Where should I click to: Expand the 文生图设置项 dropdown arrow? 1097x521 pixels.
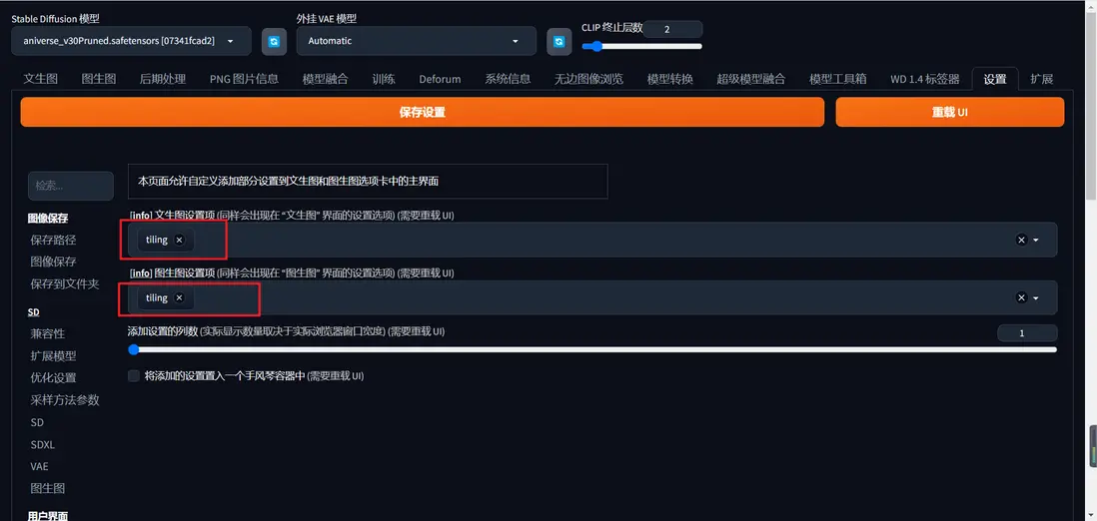[x=1036, y=240]
